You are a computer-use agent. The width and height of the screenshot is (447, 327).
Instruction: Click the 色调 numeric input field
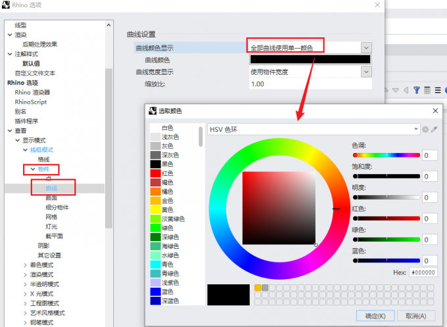coord(430,155)
